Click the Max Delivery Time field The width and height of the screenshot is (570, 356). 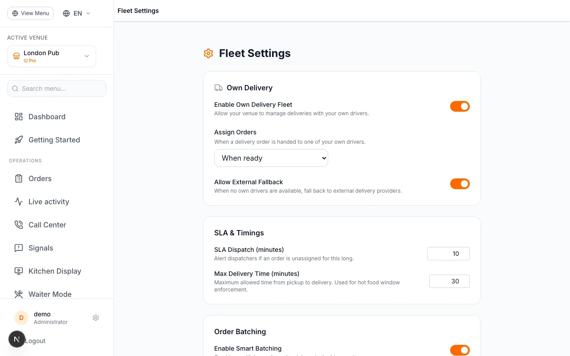449,281
